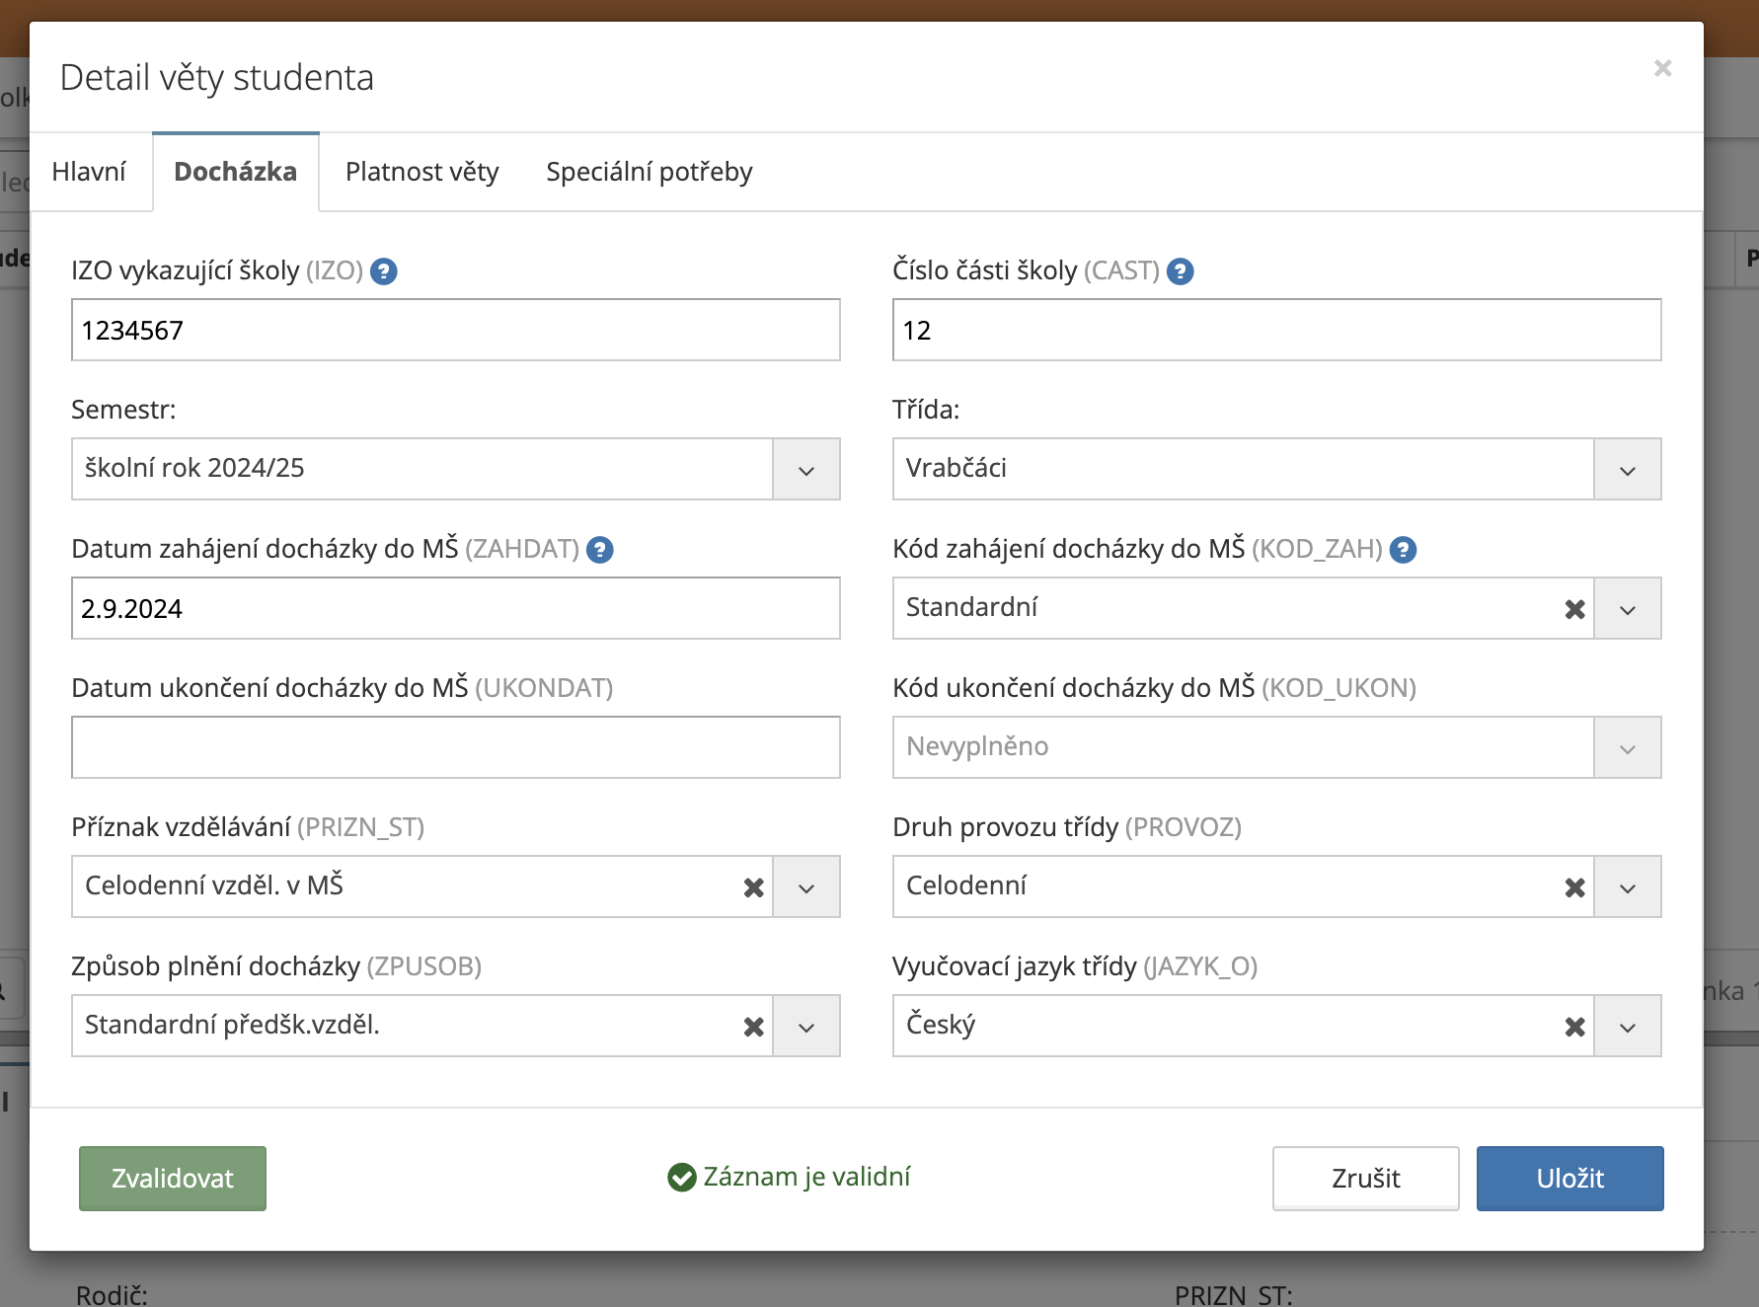This screenshot has height=1307, width=1759.
Task: Click the Datum zahájení docházky date field
Action: click(456, 608)
